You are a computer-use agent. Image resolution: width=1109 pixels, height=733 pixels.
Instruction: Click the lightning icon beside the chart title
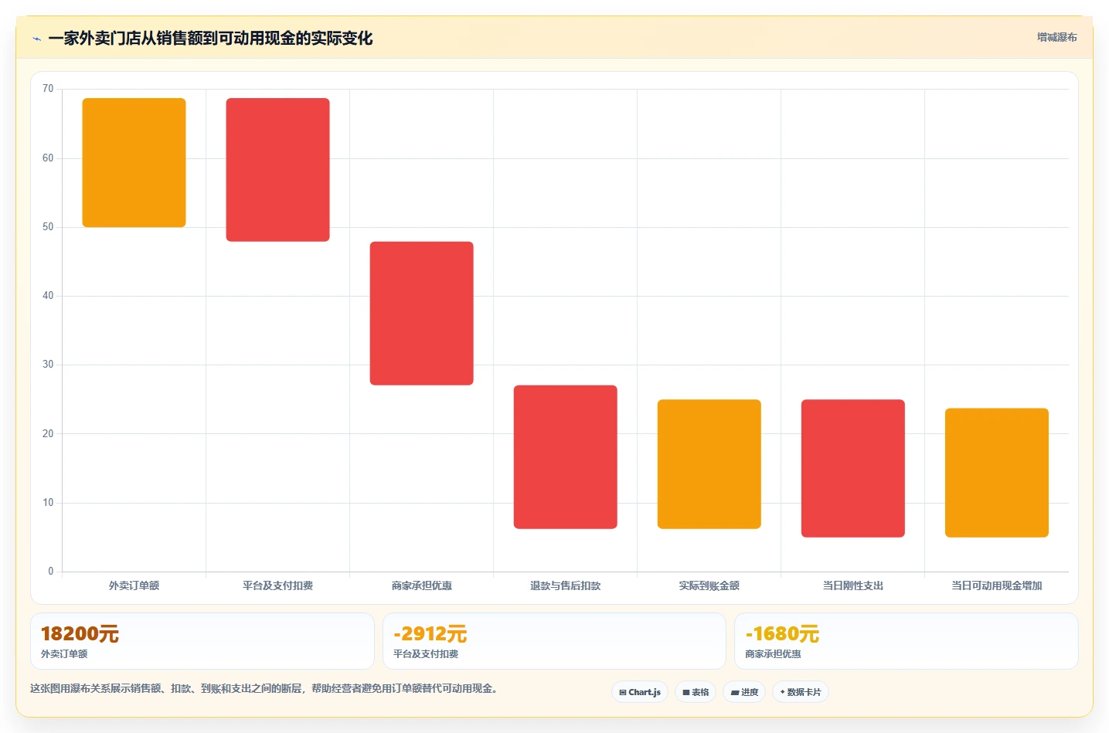click(x=36, y=39)
